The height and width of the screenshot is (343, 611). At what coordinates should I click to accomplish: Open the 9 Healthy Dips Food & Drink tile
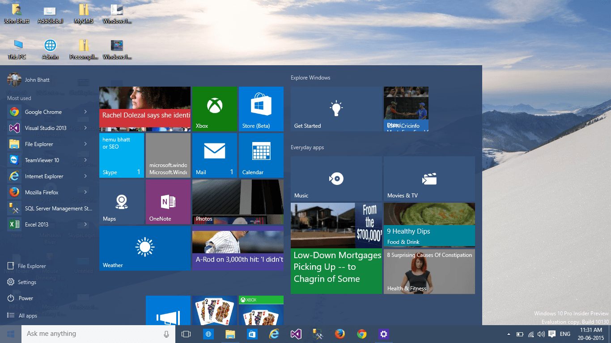tap(429, 225)
